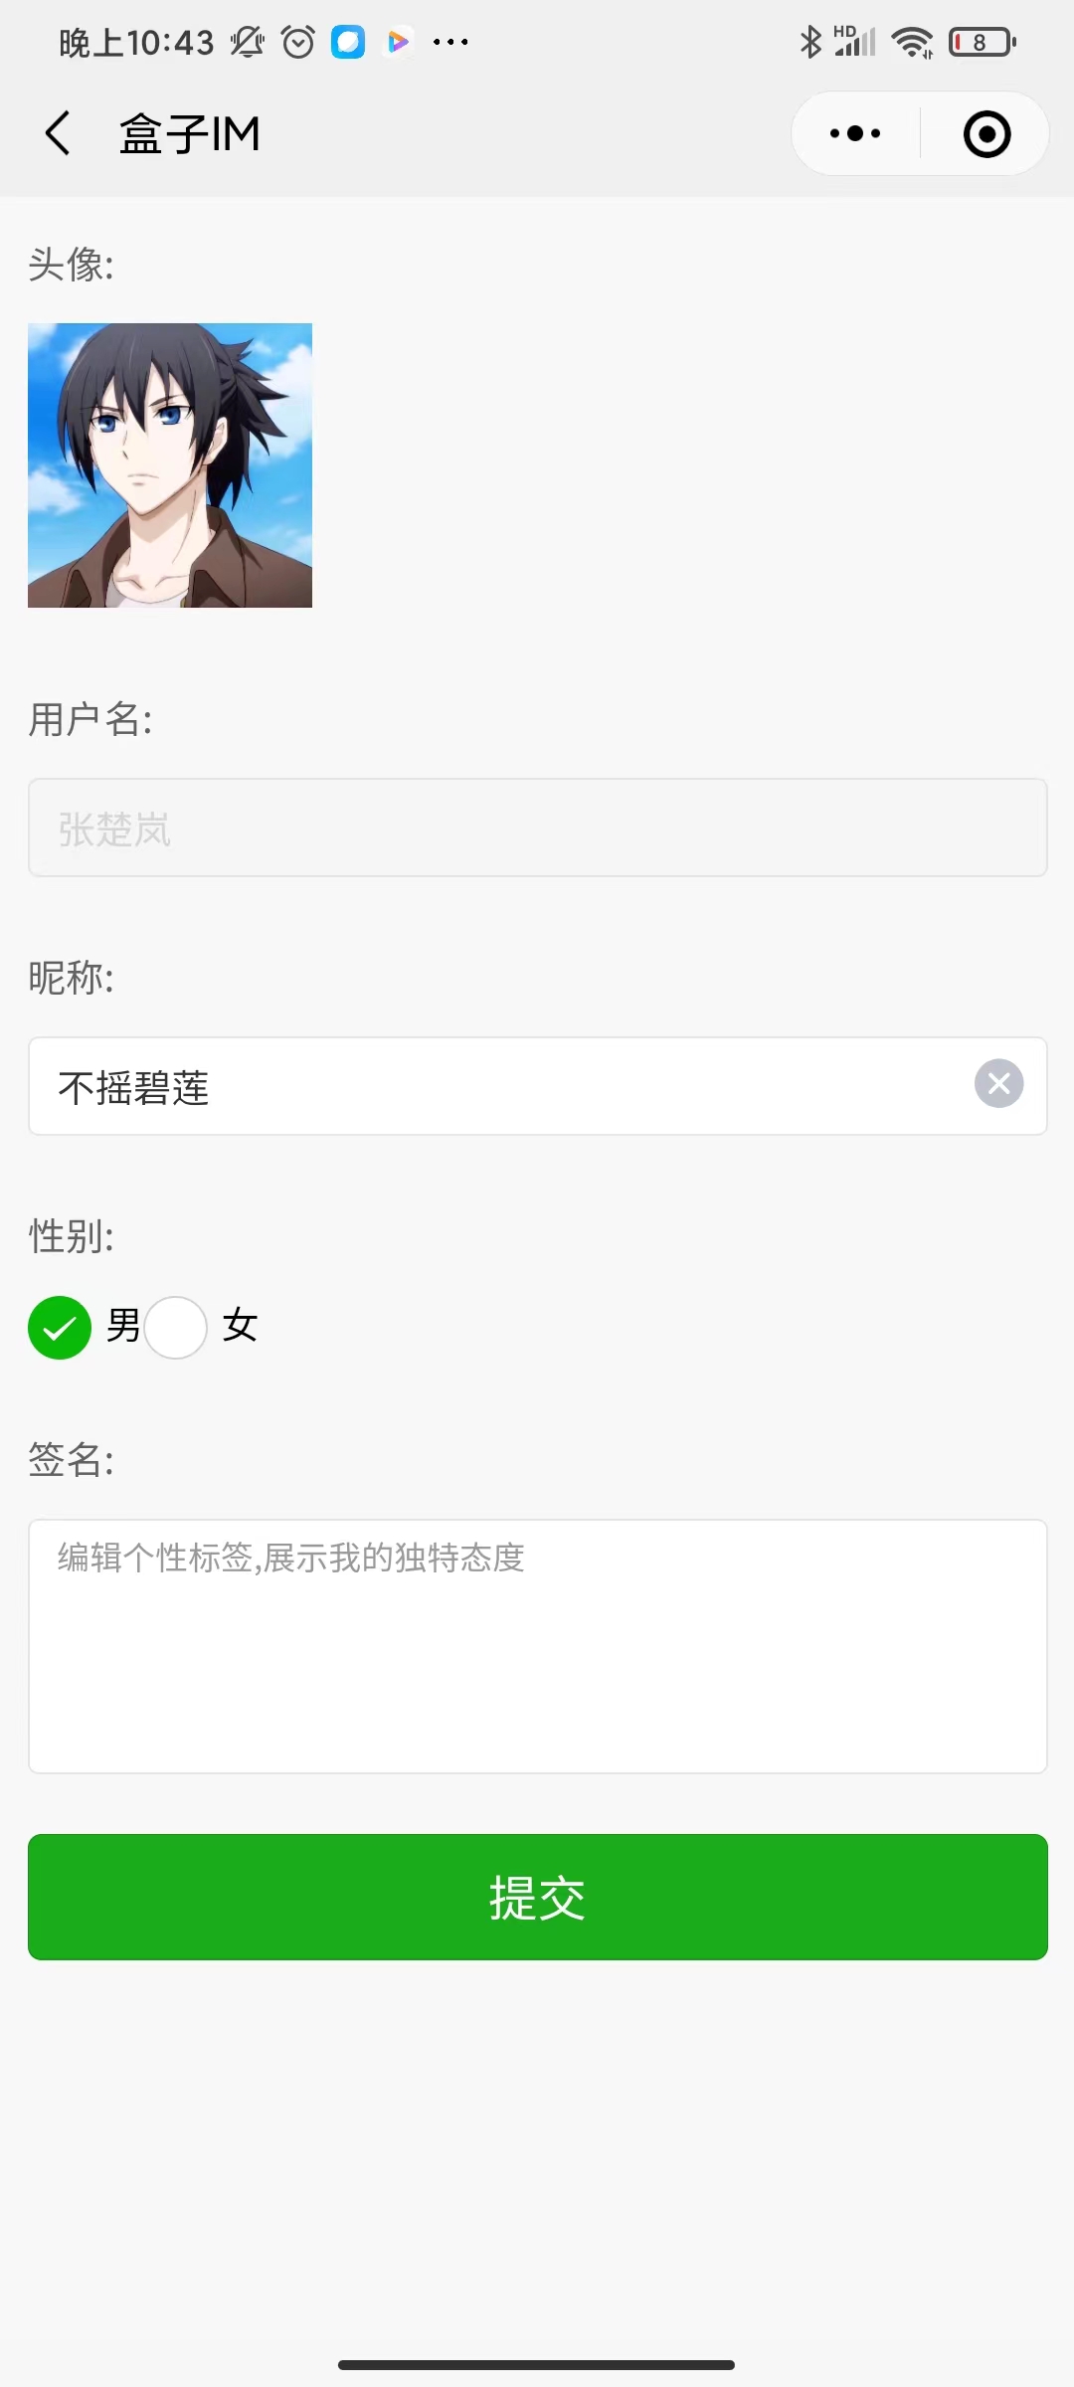Tap the alarm clock status icon

point(297,42)
